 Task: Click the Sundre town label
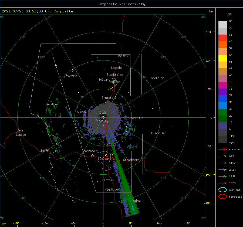click(82, 112)
